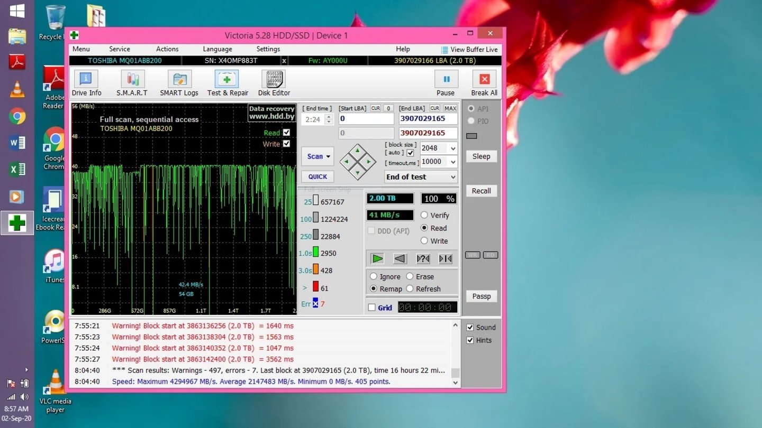The image size is (762, 428).
Task: Click the right arrow on navigation pad
Action: [369, 162]
